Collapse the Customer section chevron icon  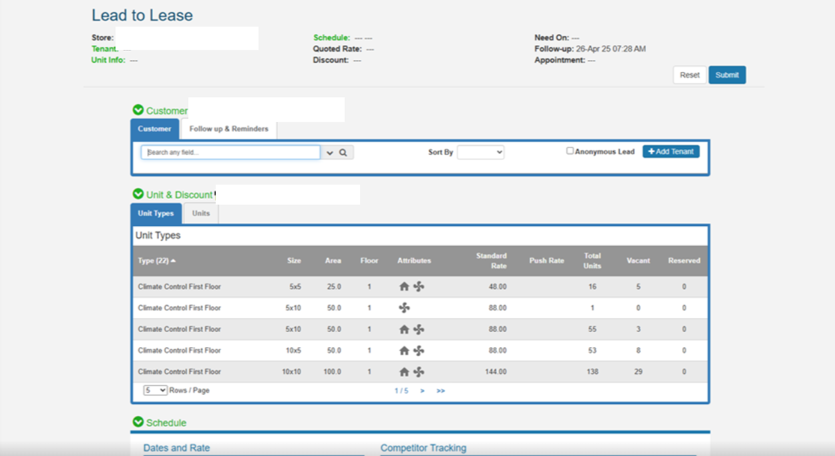(138, 110)
